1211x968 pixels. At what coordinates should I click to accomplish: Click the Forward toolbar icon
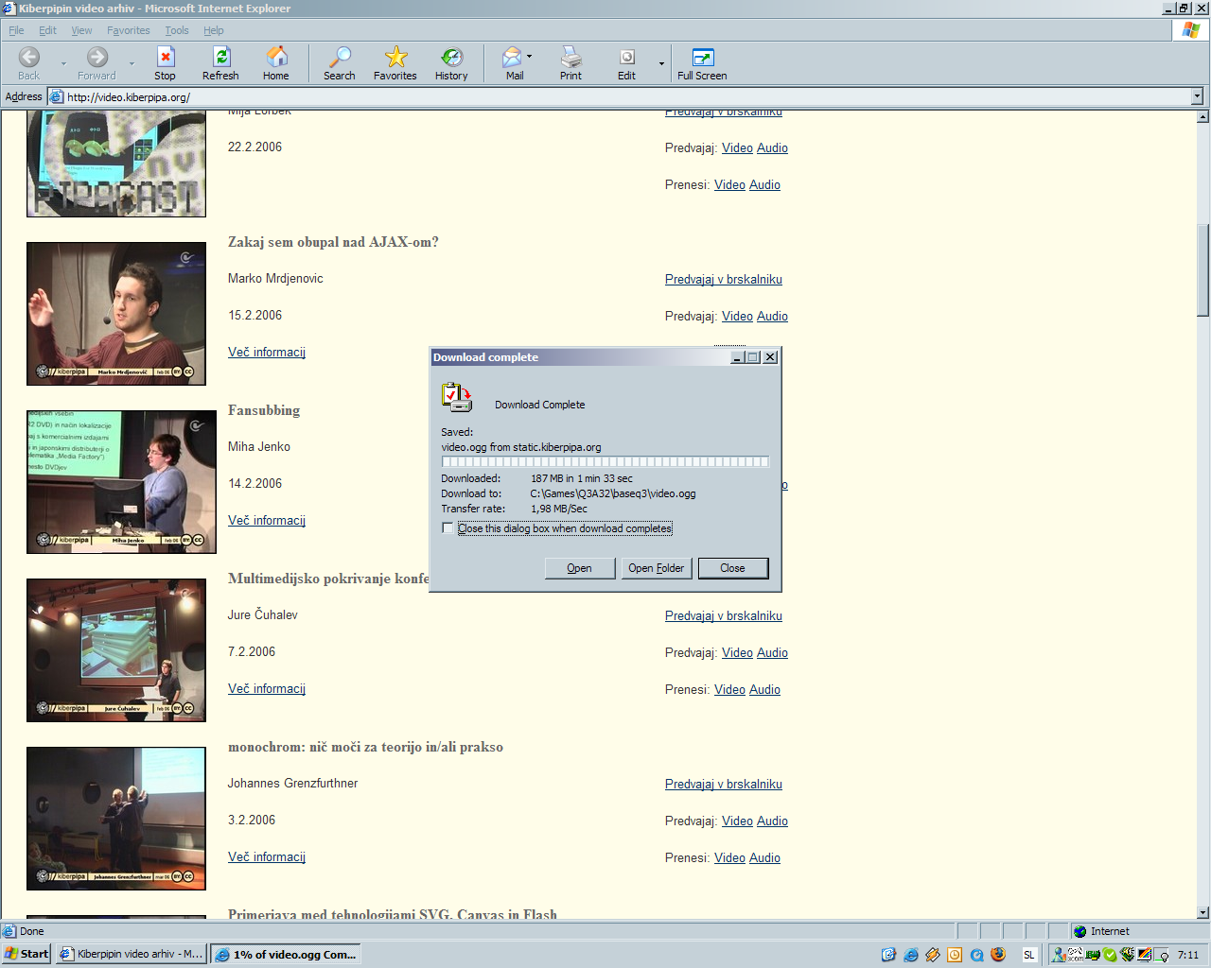click(x=97, y=57)
